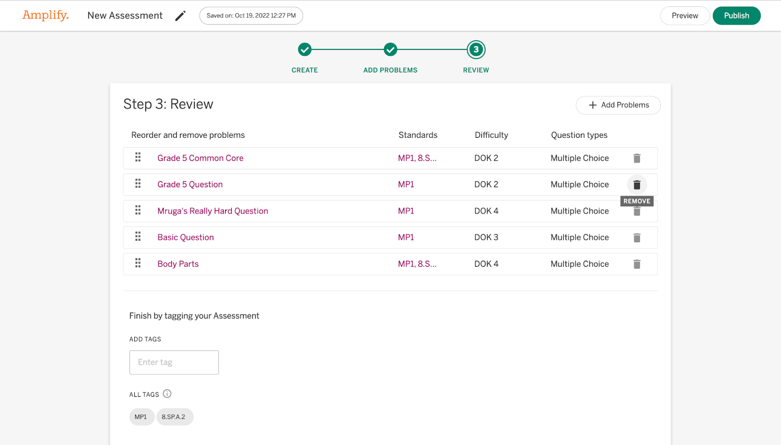Click the MP1 standard on Basic Question row

tap(406, 237)
